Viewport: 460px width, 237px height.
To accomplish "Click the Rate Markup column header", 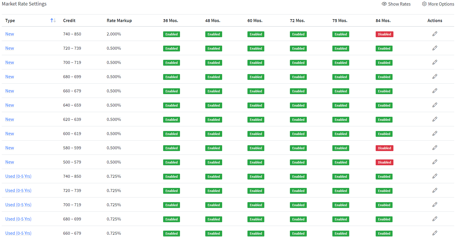I will [119, 21].
